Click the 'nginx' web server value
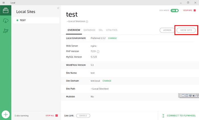This screenshot has width=199, height=120. click(94, 46)
